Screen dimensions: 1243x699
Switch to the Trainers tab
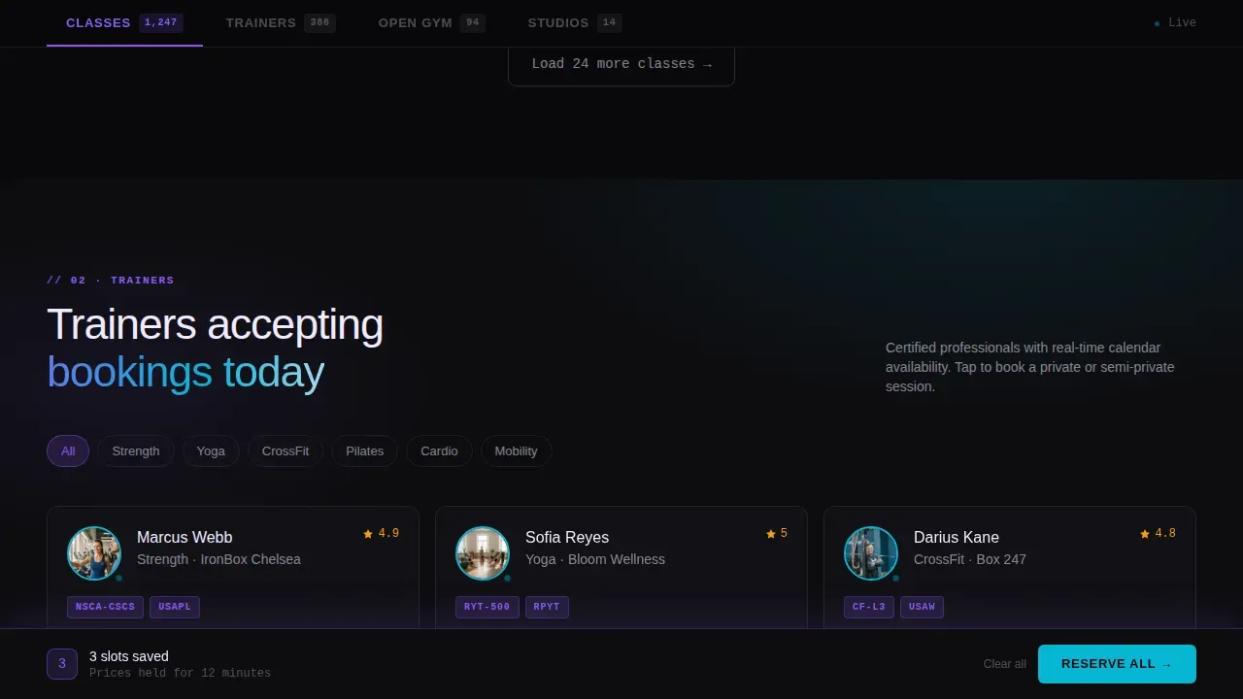click(x=281, y=22)
